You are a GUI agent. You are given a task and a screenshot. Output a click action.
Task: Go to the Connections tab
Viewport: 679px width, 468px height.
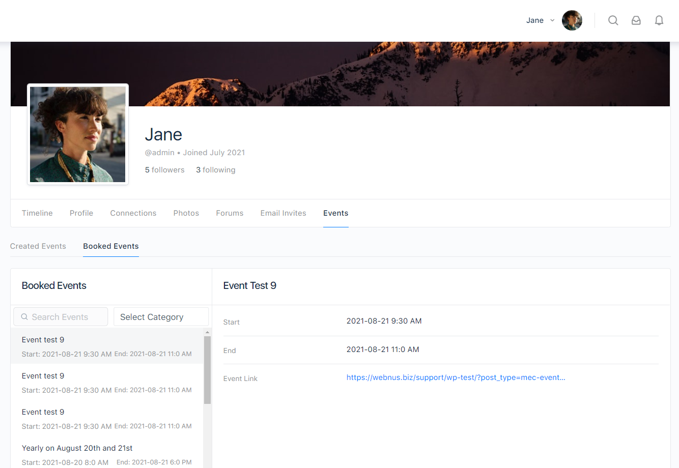(133, 213)
